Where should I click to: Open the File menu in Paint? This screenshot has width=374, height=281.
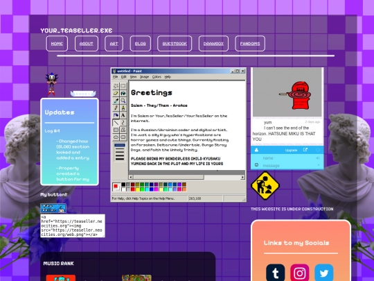116,77
